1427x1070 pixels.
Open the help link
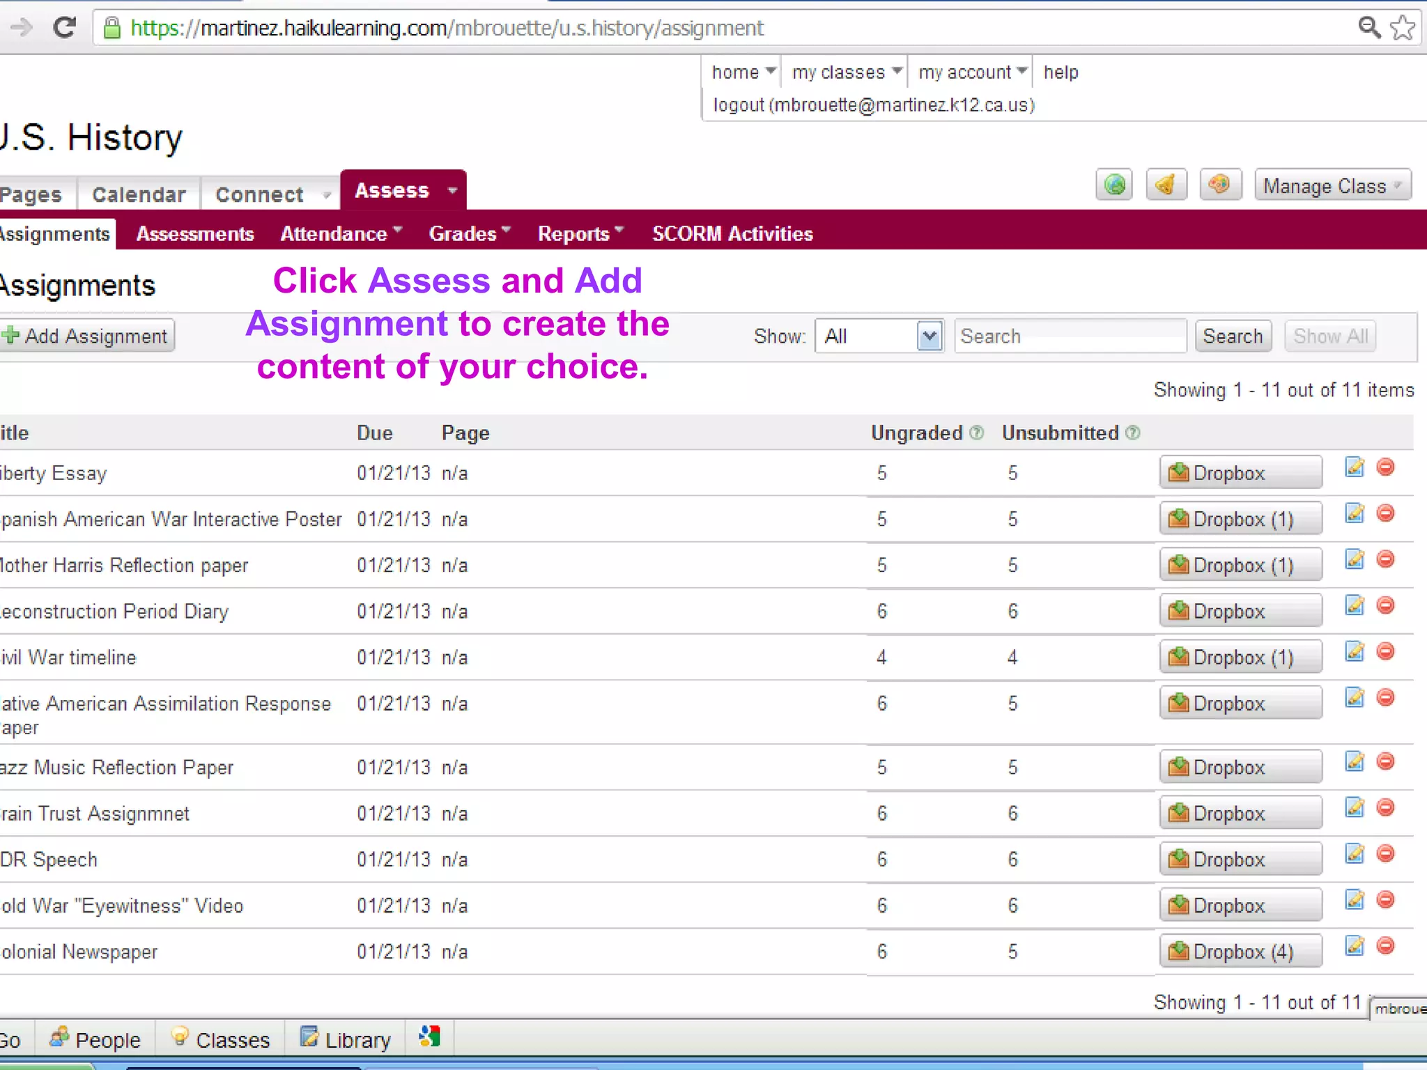(x=1060, y=72)
